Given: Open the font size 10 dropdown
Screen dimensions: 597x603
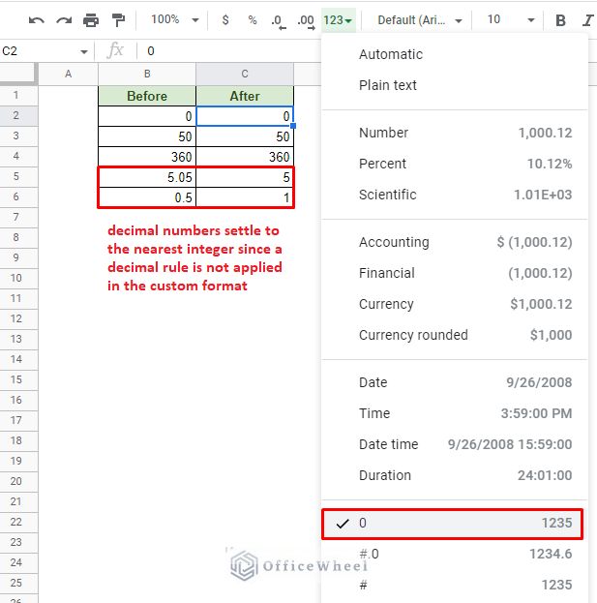Looking at the screenshot, I should [511, 19].
